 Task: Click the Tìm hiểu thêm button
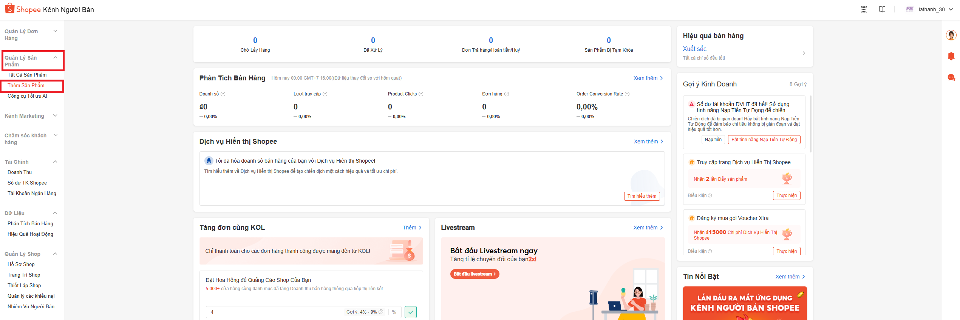[x=642, y=196]
